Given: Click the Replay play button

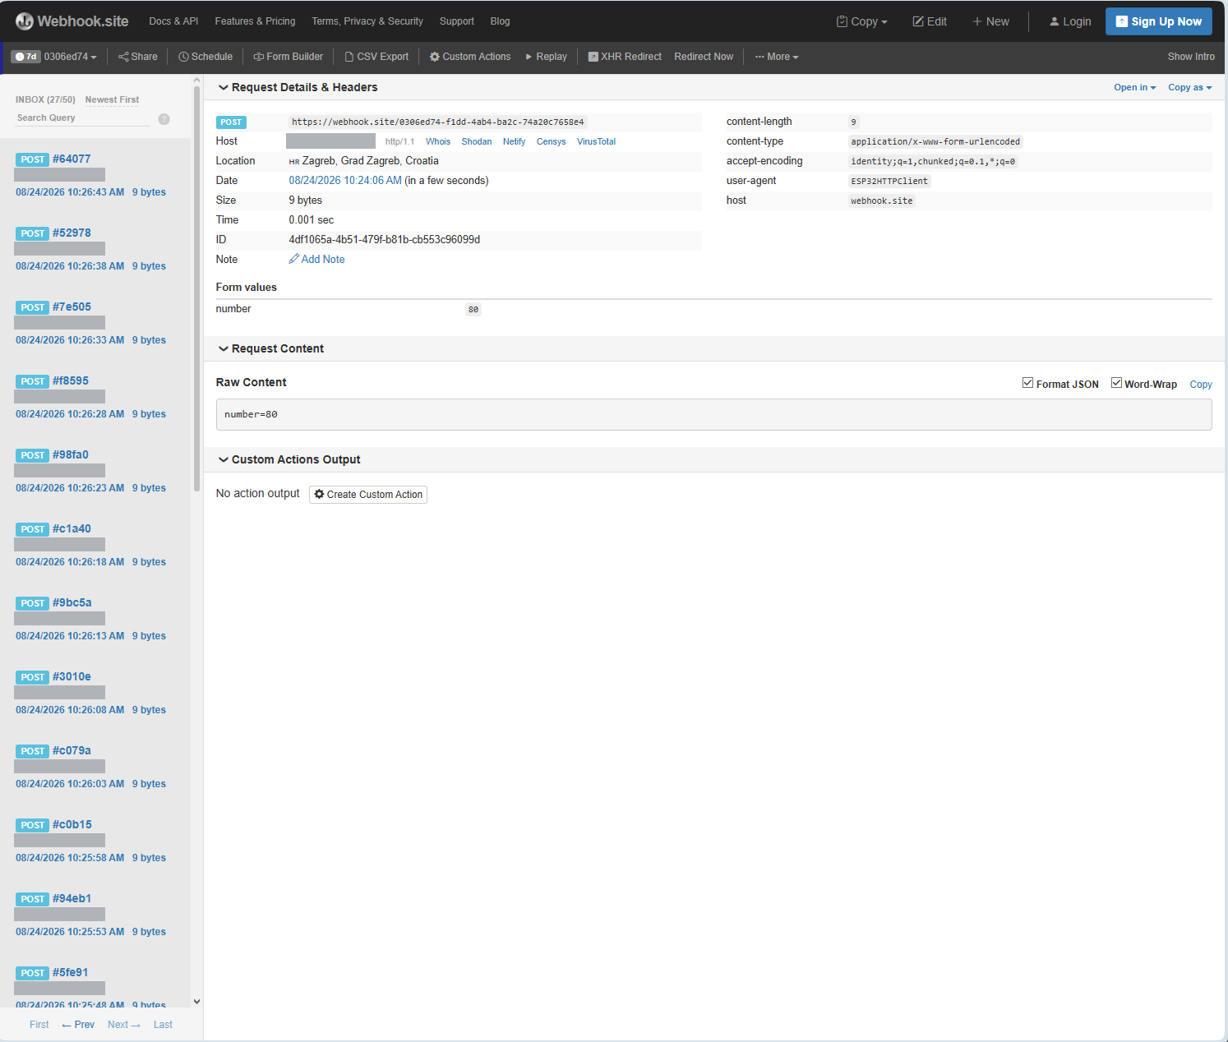Looking at the screenshot, I should click(x=546, y=57).
